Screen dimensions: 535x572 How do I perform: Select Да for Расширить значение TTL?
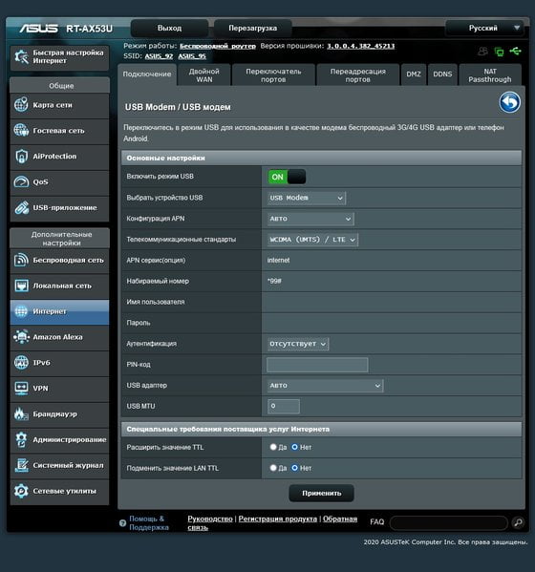tap(273, 447)
